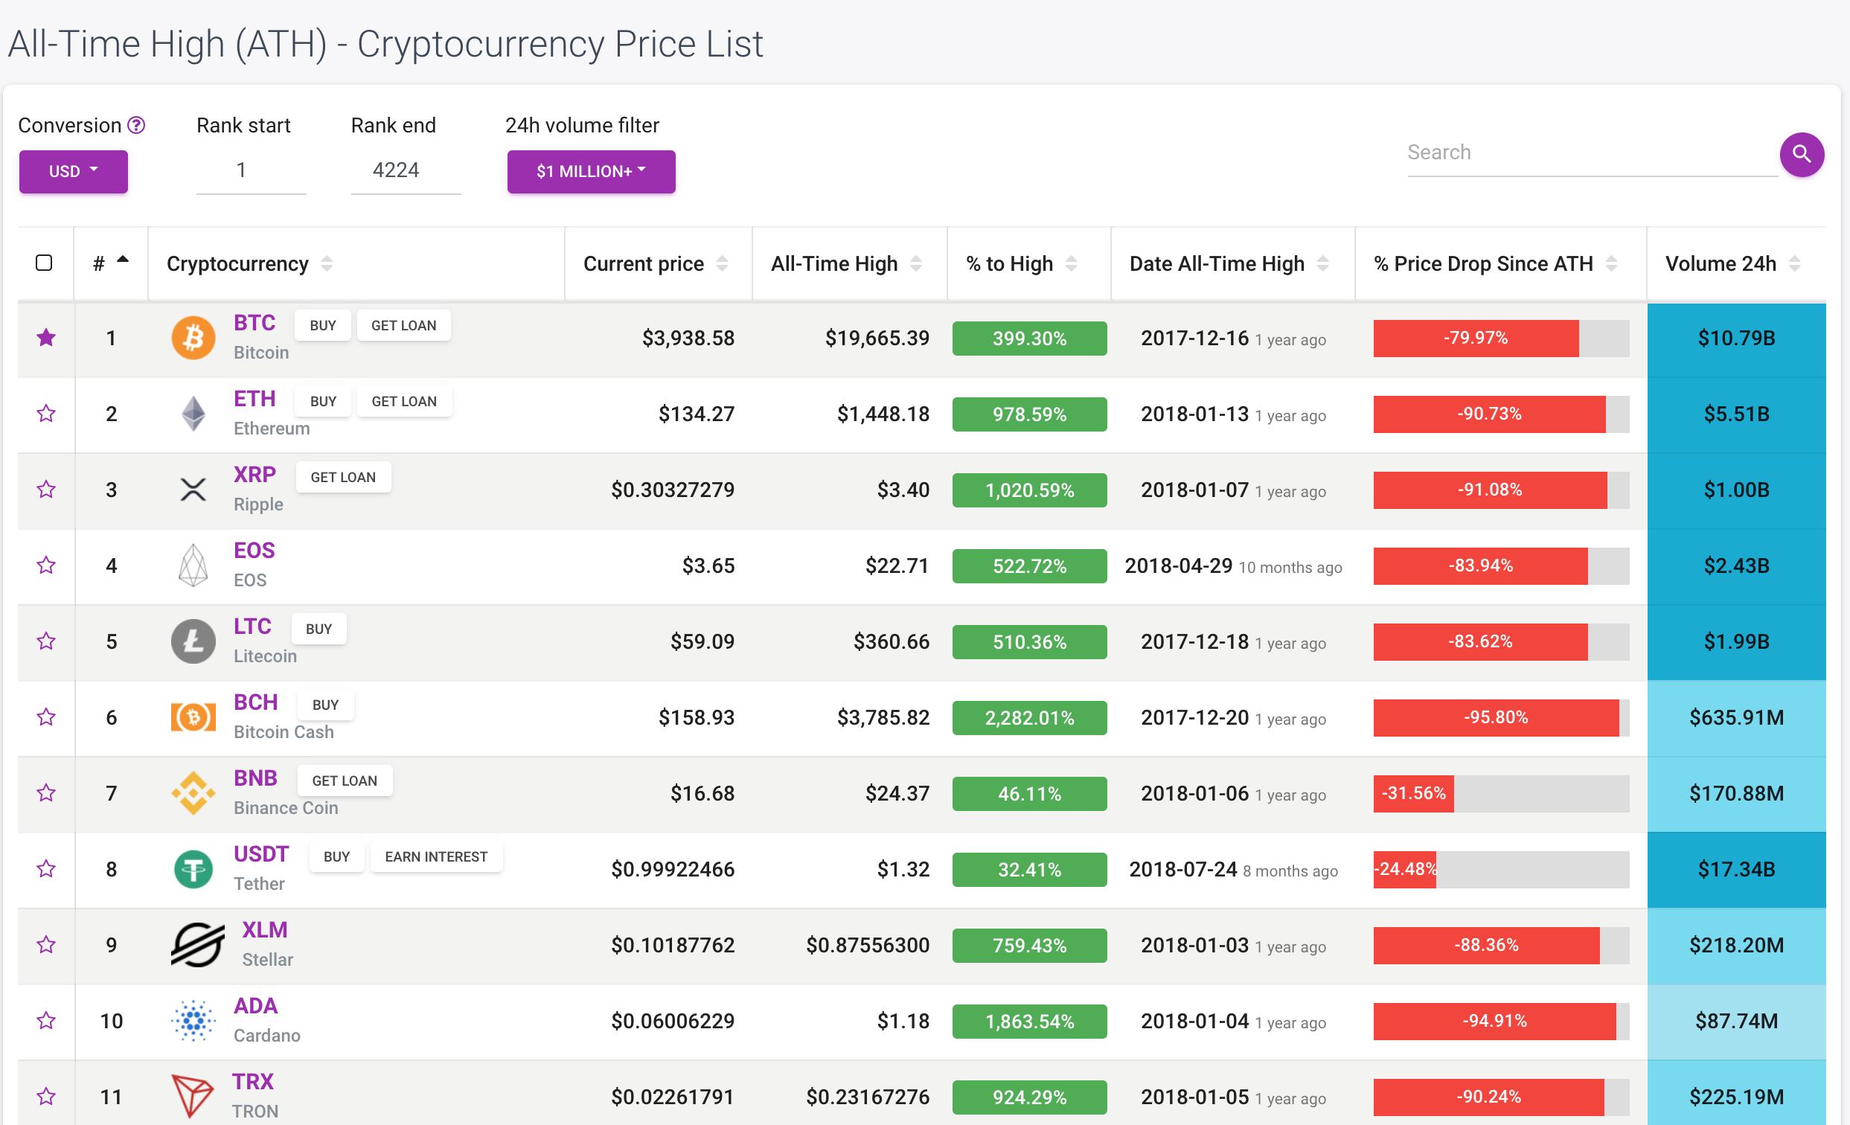This screenshot has width=1850, height=1125.
Task: Click the Litecoin logo icon
Action: [x=193, y=641]
